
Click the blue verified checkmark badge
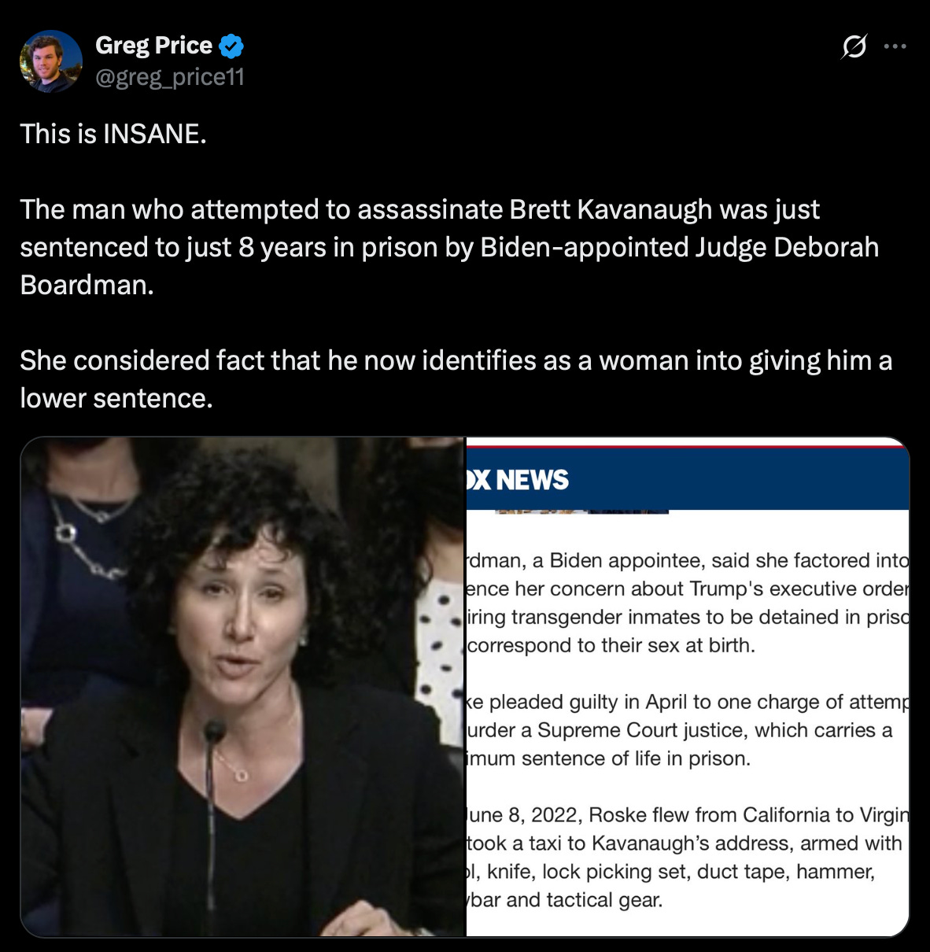231,46
